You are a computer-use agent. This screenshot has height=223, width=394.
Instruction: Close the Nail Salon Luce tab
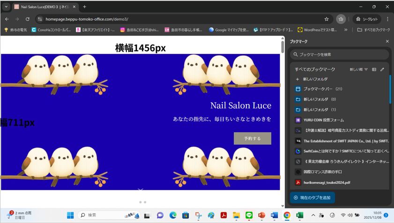tap(74, 7)
